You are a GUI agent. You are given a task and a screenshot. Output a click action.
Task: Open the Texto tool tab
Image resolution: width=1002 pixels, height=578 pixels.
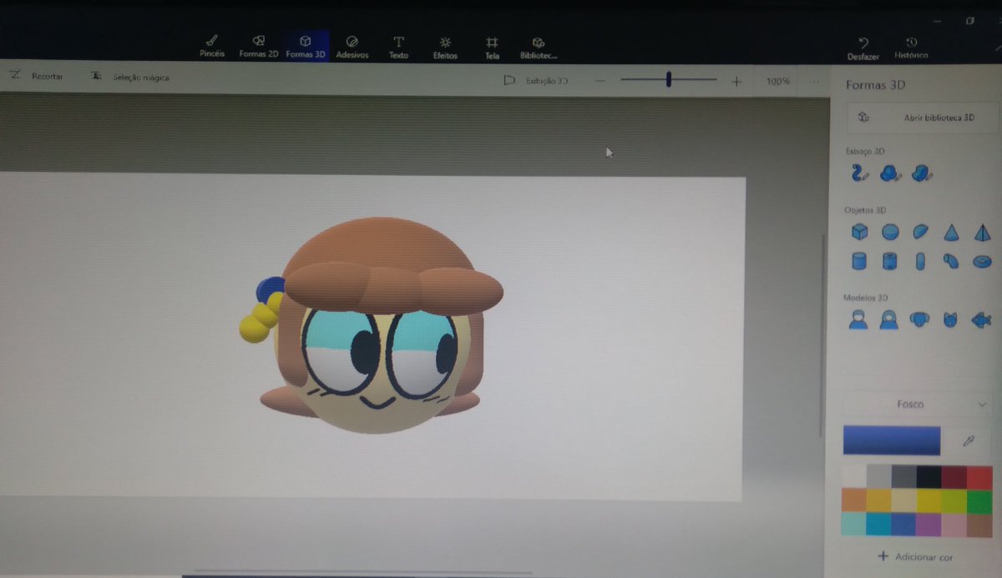click(x=399, y=47)
